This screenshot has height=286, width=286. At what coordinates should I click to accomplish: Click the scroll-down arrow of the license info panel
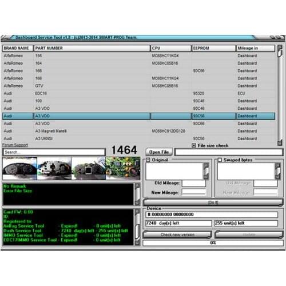(x=137, y=243)
